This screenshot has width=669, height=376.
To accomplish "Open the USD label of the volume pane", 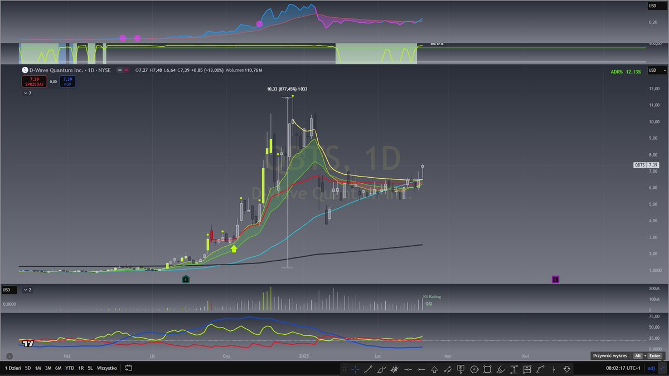I will tap(9, 290).
